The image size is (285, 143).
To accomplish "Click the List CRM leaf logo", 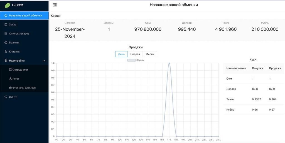I will [x=7, y=5].
